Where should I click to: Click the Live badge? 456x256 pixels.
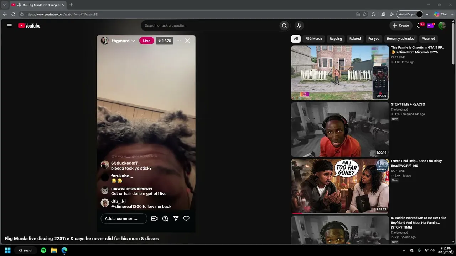(x=147, y=41)
